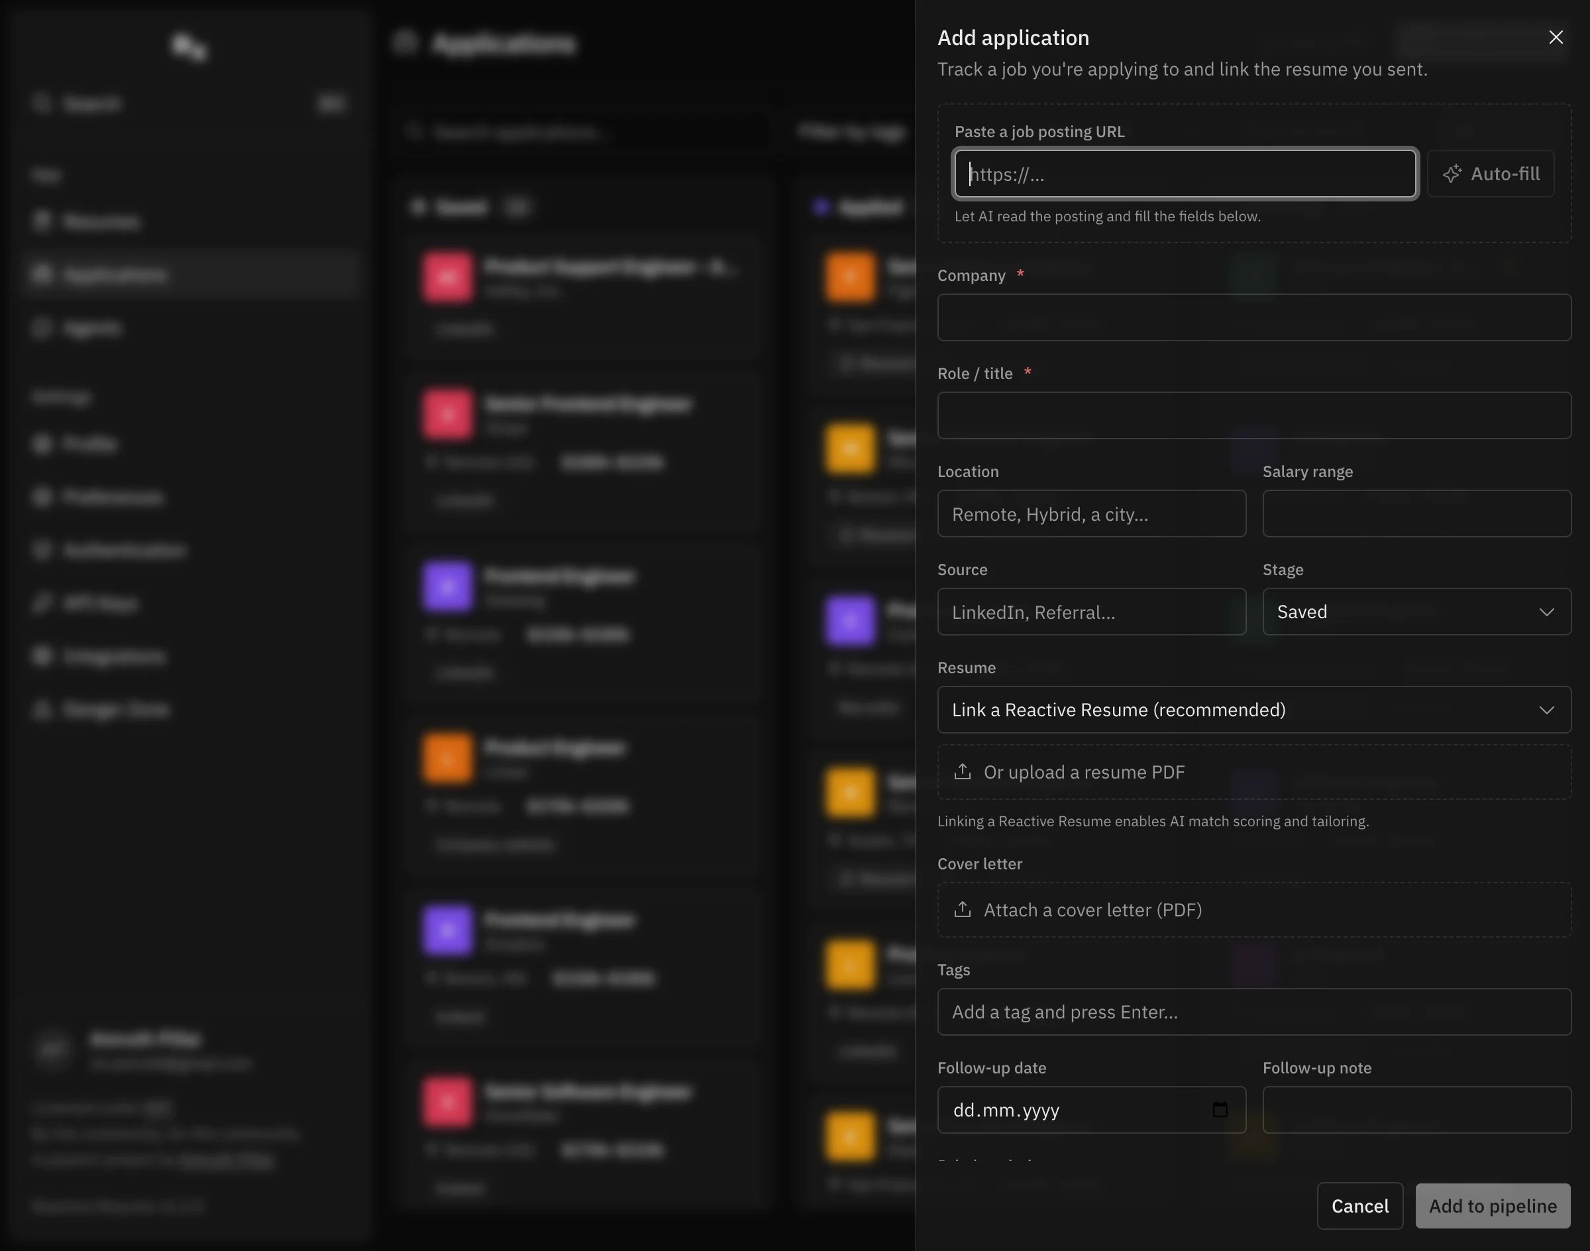Focus the job posting URL field

[1185, 174]
